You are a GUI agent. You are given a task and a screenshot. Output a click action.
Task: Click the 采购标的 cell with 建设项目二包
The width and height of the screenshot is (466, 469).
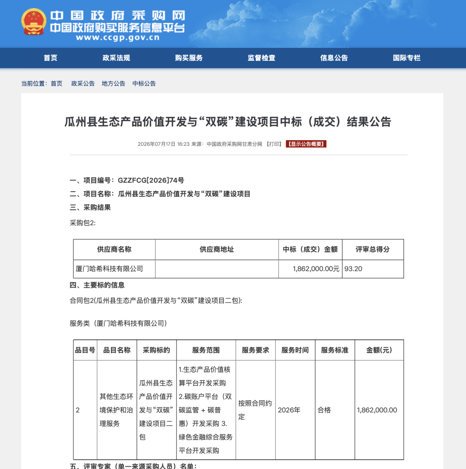tap(156, 410)
